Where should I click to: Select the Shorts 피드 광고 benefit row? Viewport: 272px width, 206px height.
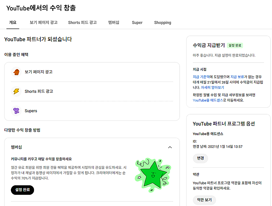click(x=92, y=91)
